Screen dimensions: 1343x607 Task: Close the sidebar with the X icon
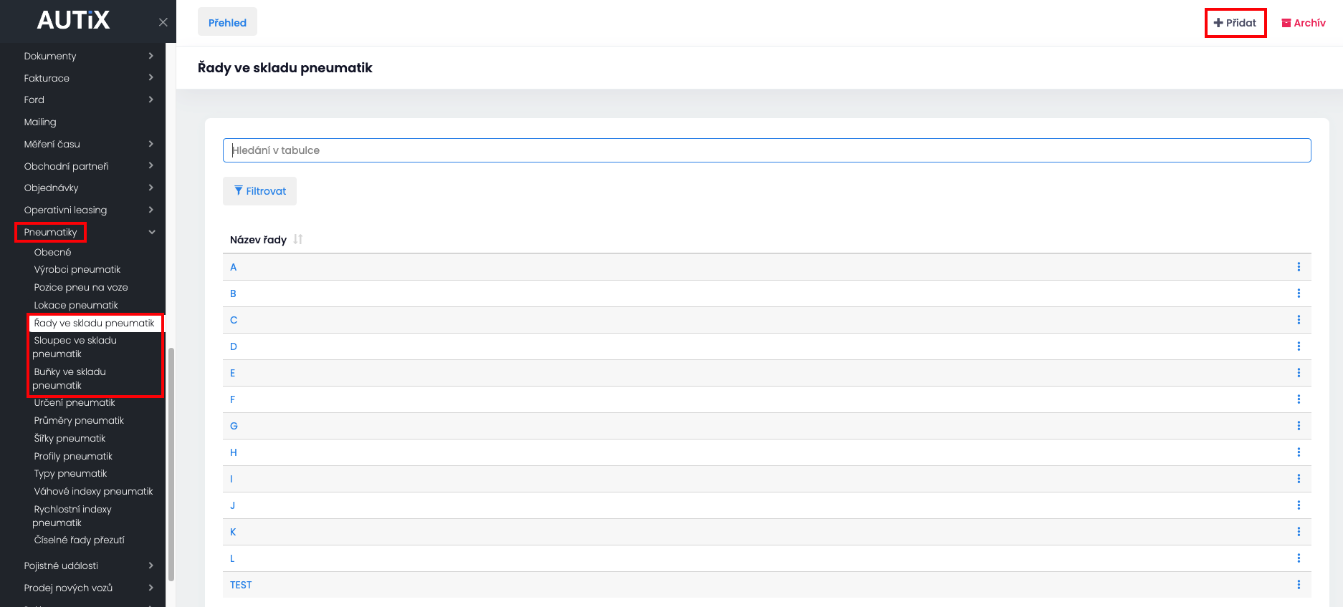163,22
